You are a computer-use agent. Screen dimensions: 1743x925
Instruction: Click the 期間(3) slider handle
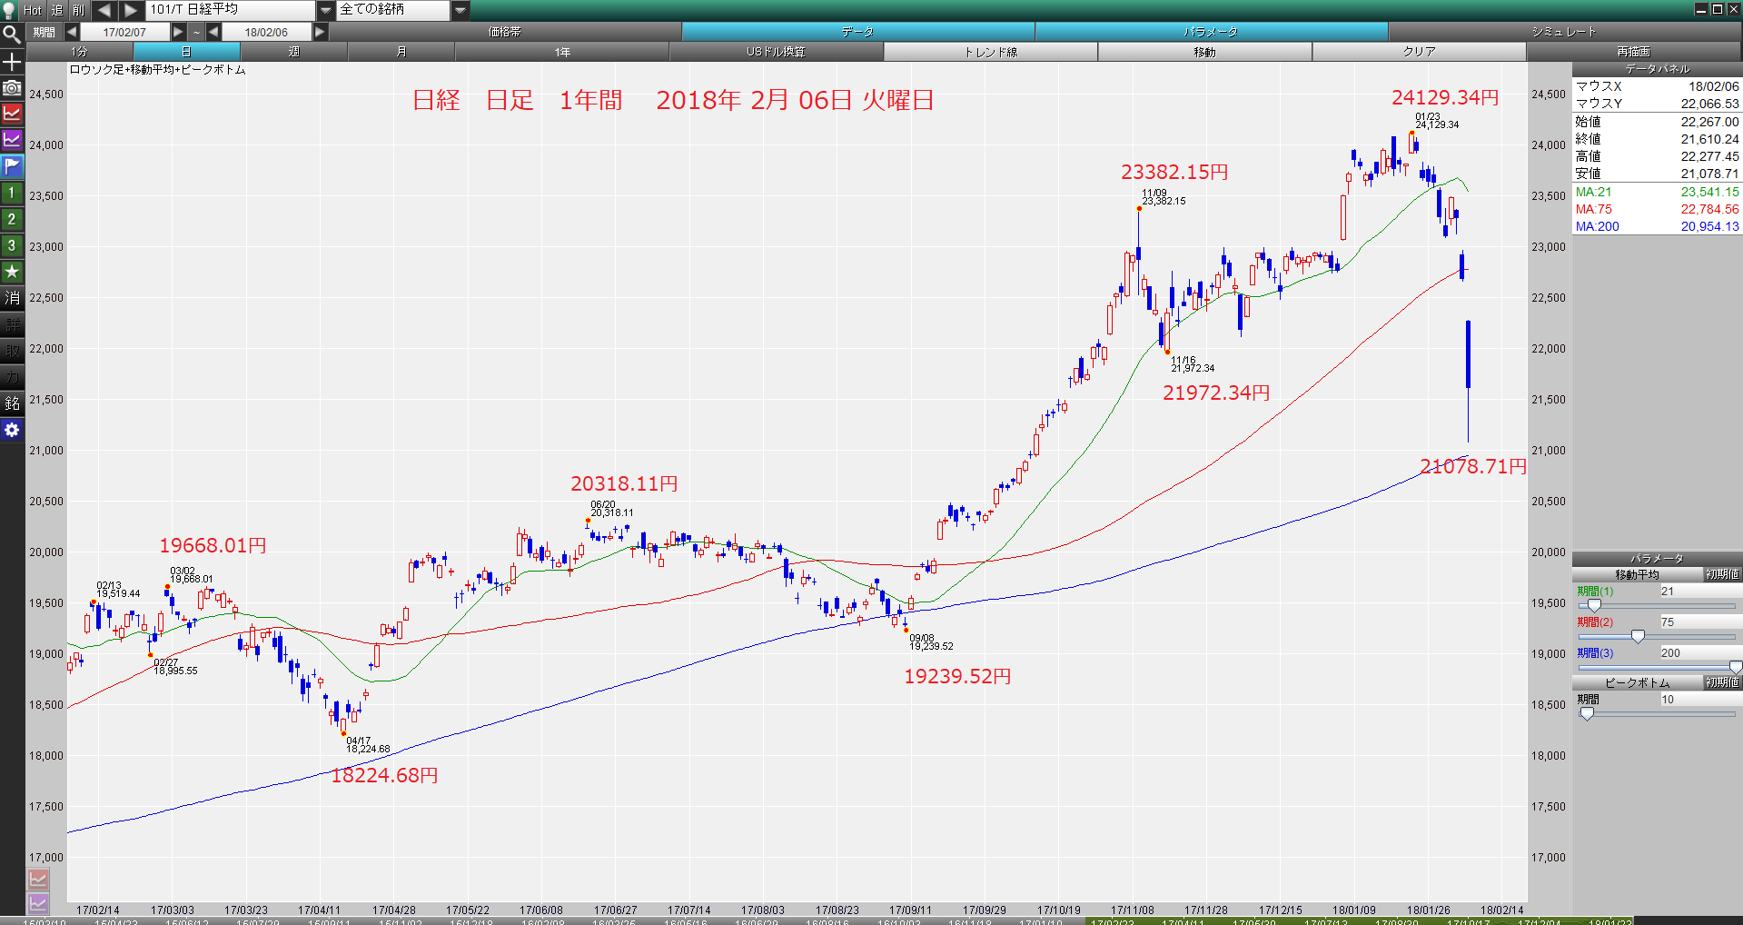[1735, 667]
